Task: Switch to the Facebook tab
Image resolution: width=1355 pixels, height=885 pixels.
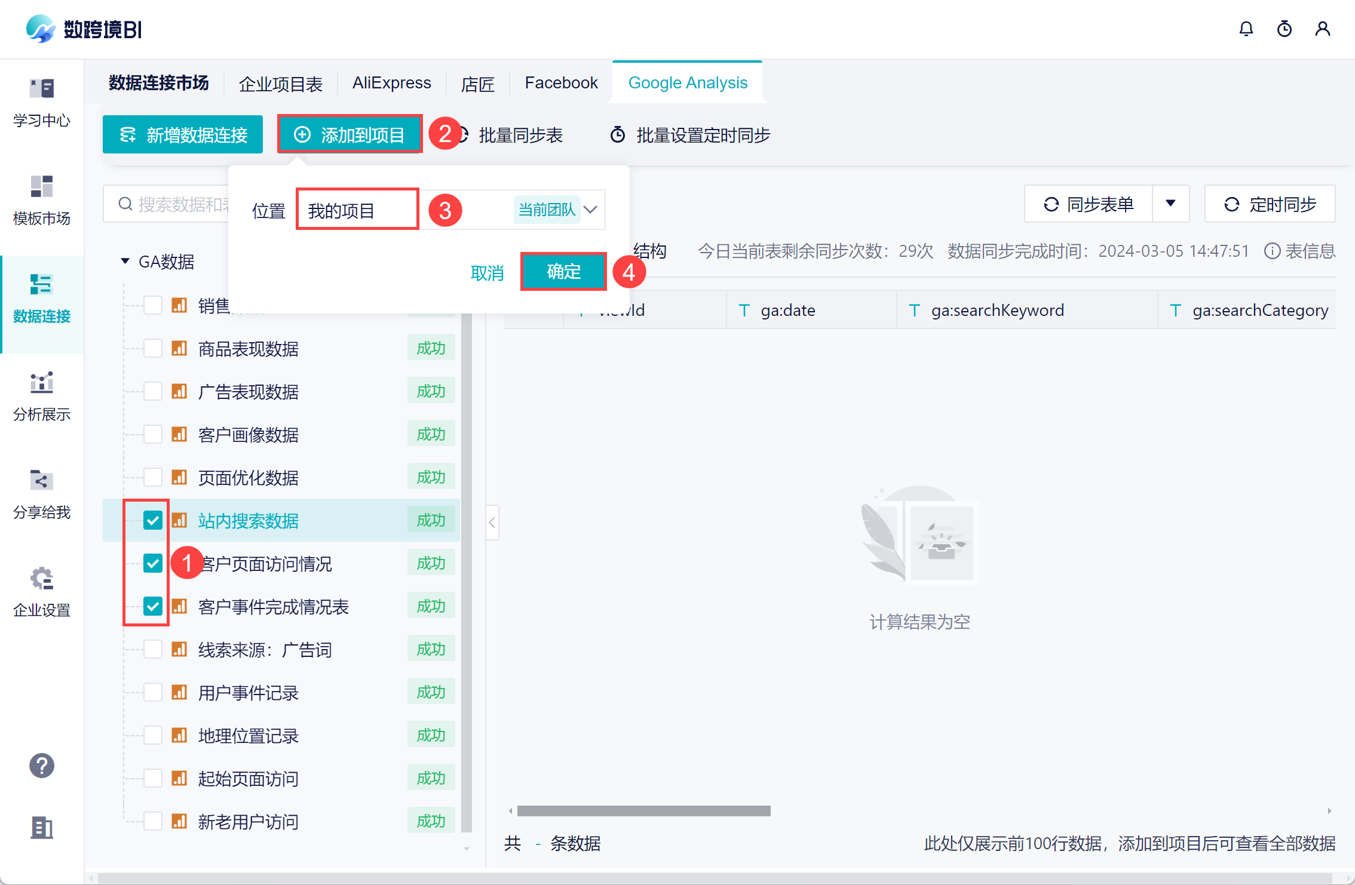Action: click(561, 83)
